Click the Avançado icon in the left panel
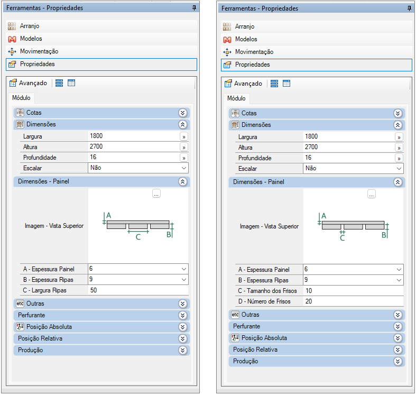416x395 pixels. pyautogui.click(x=14, y=83)
